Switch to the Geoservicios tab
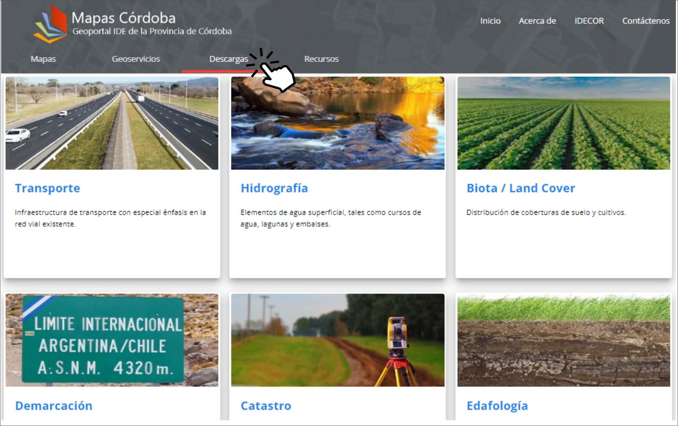The width and height of the screenshot is (678, 426). (x=136, y=59)
